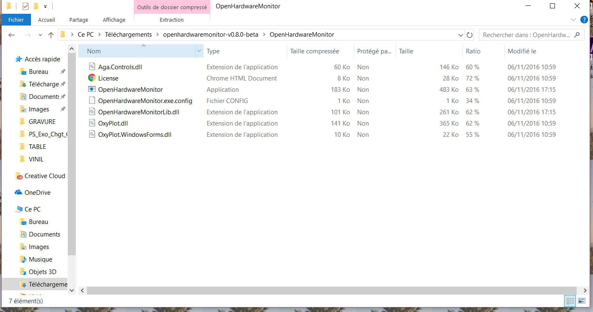593x312 pixels.
Task: Open the address bar history dropdown
Action: (x=460, y=35)
